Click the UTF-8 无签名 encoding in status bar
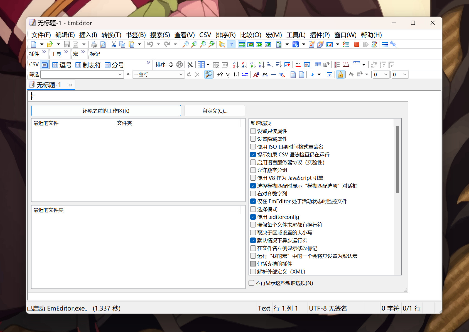The width and height of the screenshot is (469, 332). (x=328, y=308)
